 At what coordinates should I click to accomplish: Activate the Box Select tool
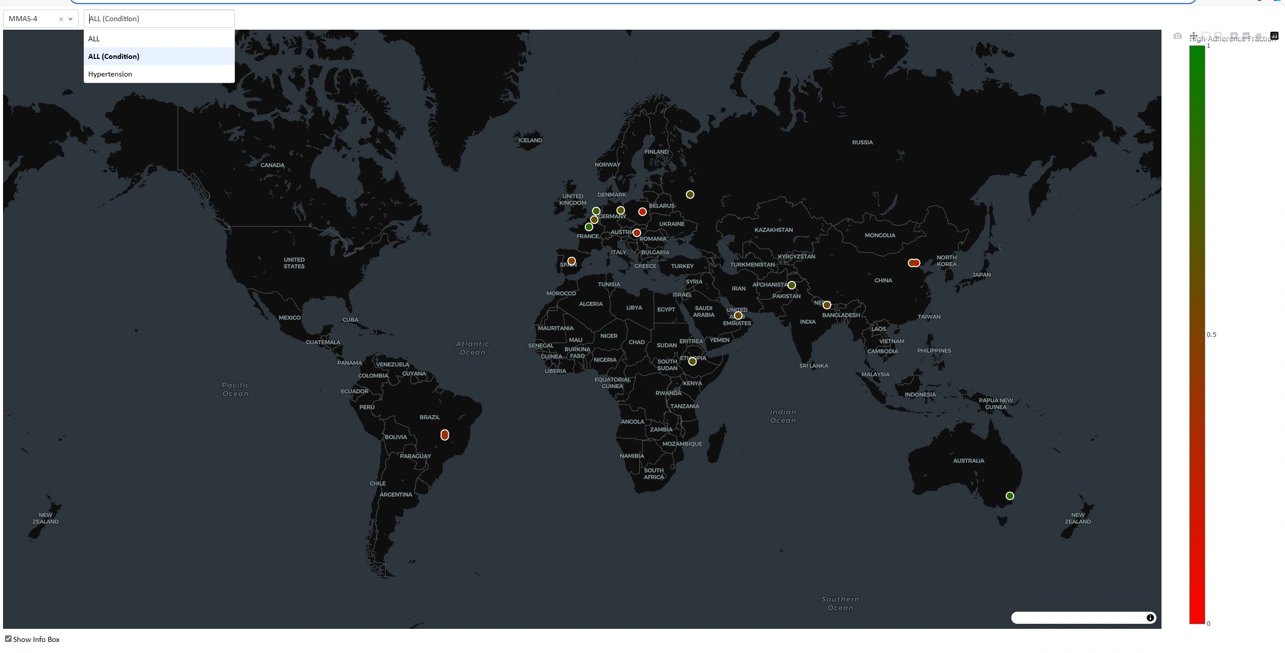1206,35
